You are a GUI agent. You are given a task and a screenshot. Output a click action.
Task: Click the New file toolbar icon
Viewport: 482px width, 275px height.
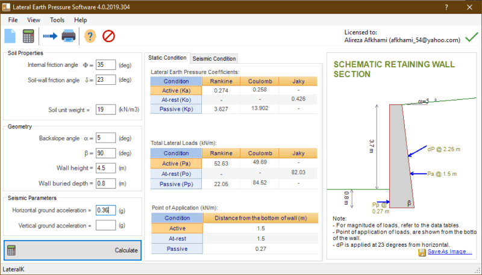click(x=10, y=36)
